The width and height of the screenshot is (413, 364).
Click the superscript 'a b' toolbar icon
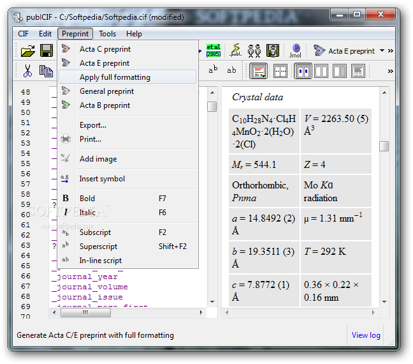(213, 70)
